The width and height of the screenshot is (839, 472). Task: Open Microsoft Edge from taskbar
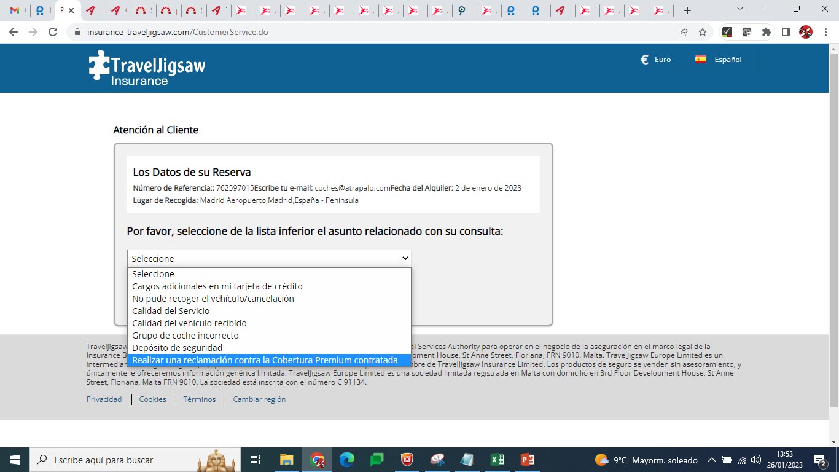click(x=348, y=460)
